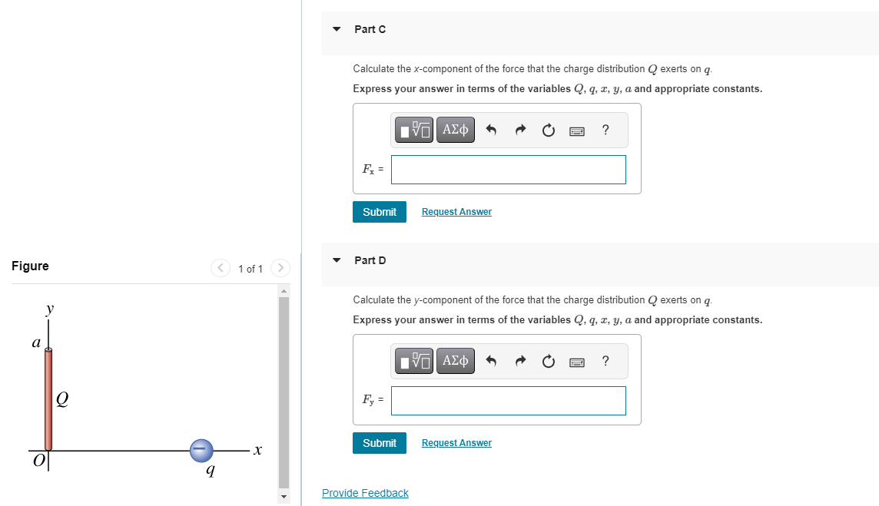
Task: Open equation templates in Part C editor
Action: tap(413, 129)
